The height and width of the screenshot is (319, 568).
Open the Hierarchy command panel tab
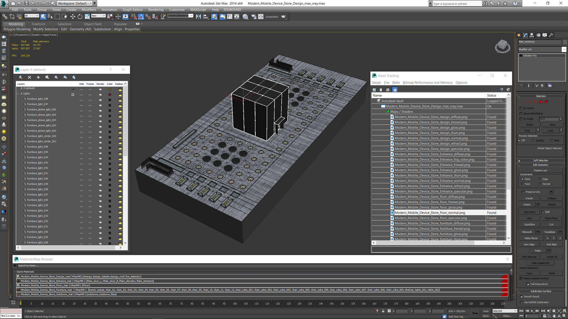pos(532,35)
